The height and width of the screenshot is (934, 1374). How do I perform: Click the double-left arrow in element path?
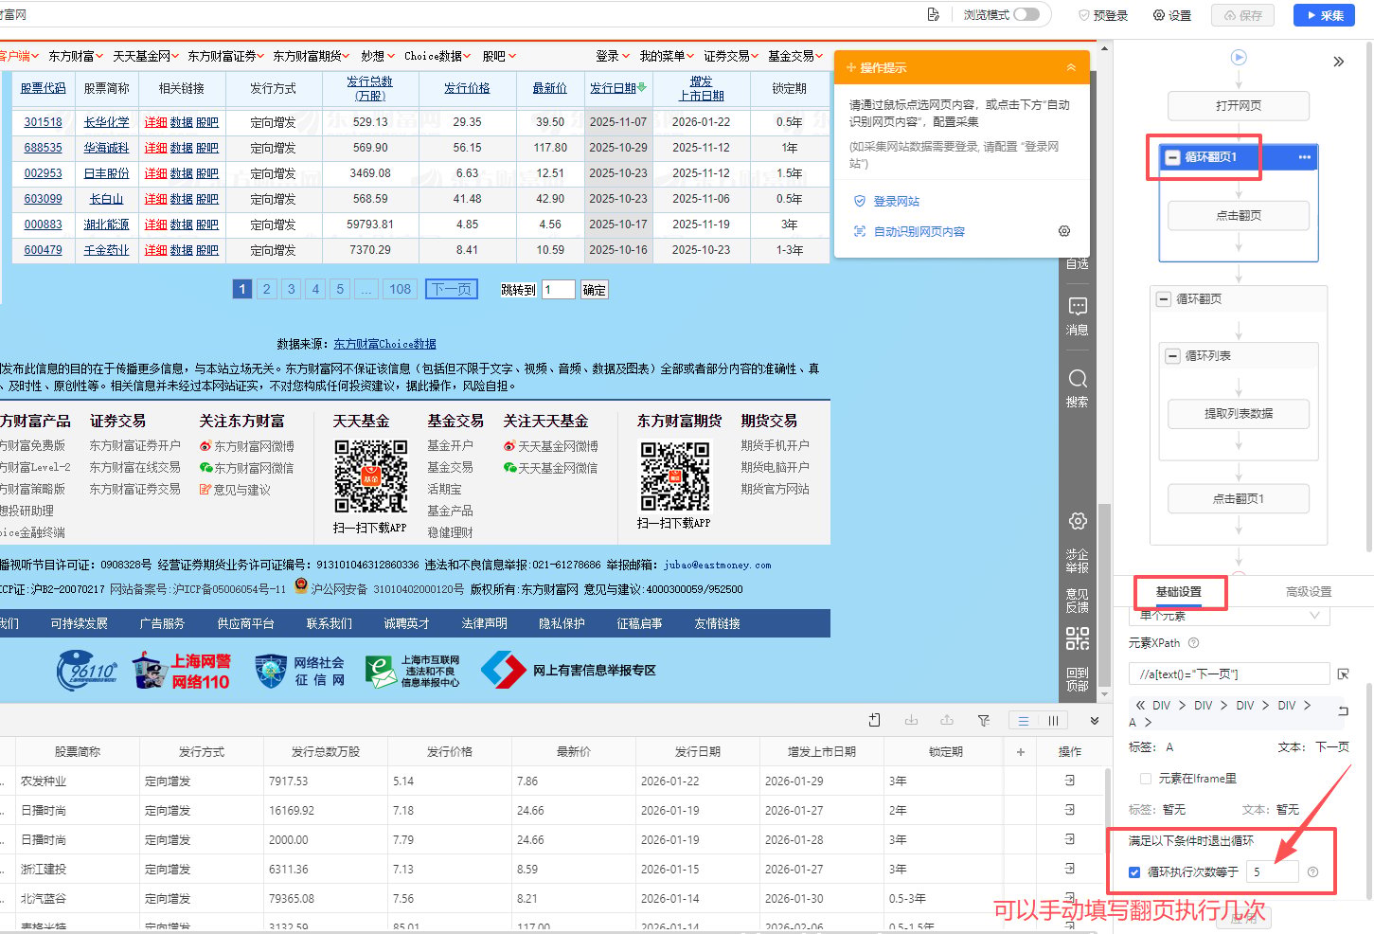1140,706
